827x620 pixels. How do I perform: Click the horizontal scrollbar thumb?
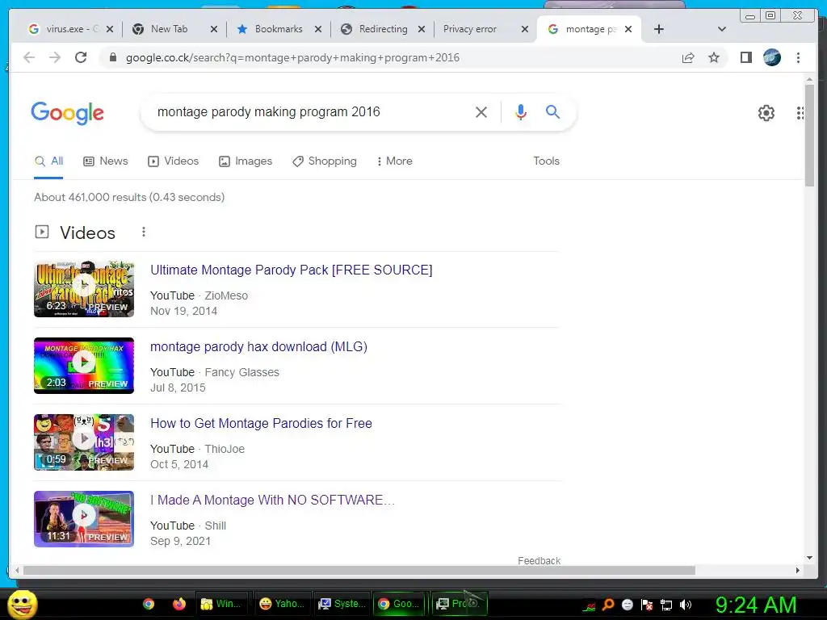[359, 571]
